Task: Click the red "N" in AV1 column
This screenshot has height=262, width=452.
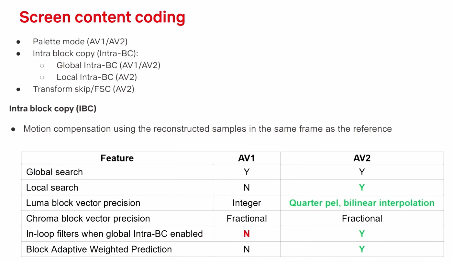Action: (x=247, y=234)
